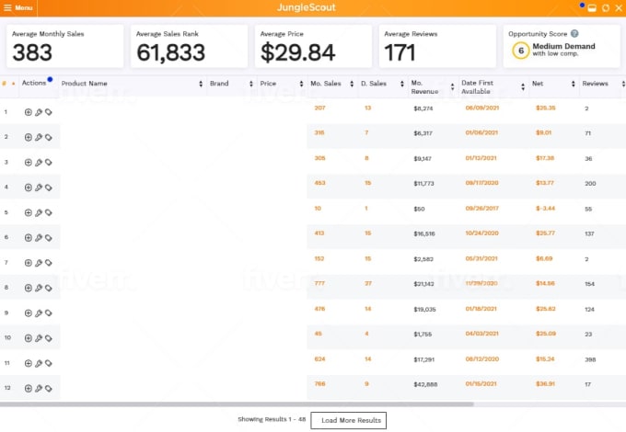
Task: Click the Average Monthly Sales card
Action: (x=64, y=46)
